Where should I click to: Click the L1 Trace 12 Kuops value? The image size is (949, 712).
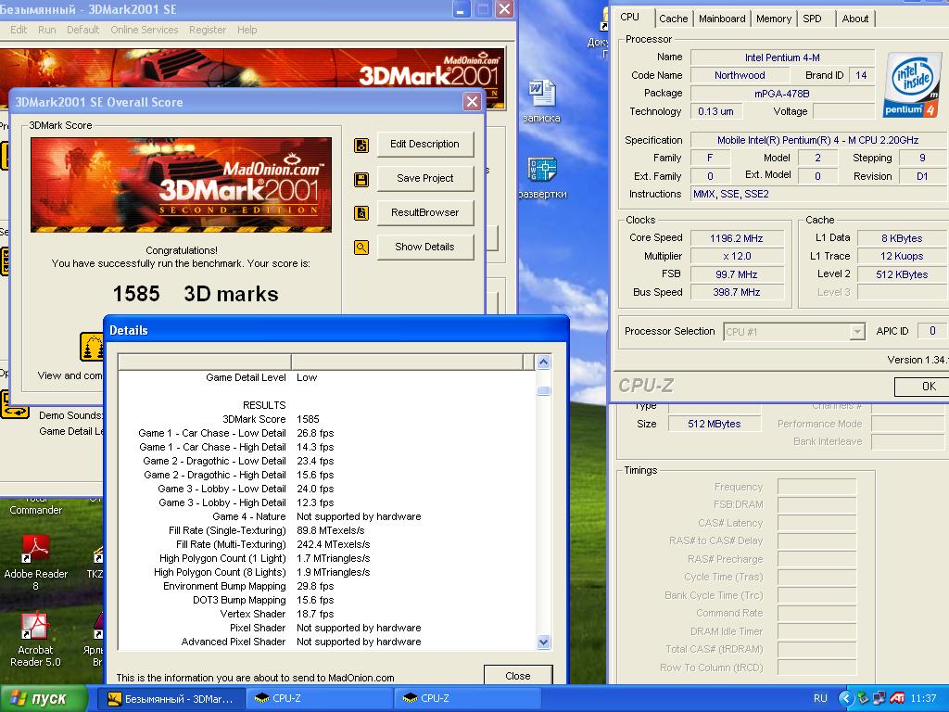(902, 256)
